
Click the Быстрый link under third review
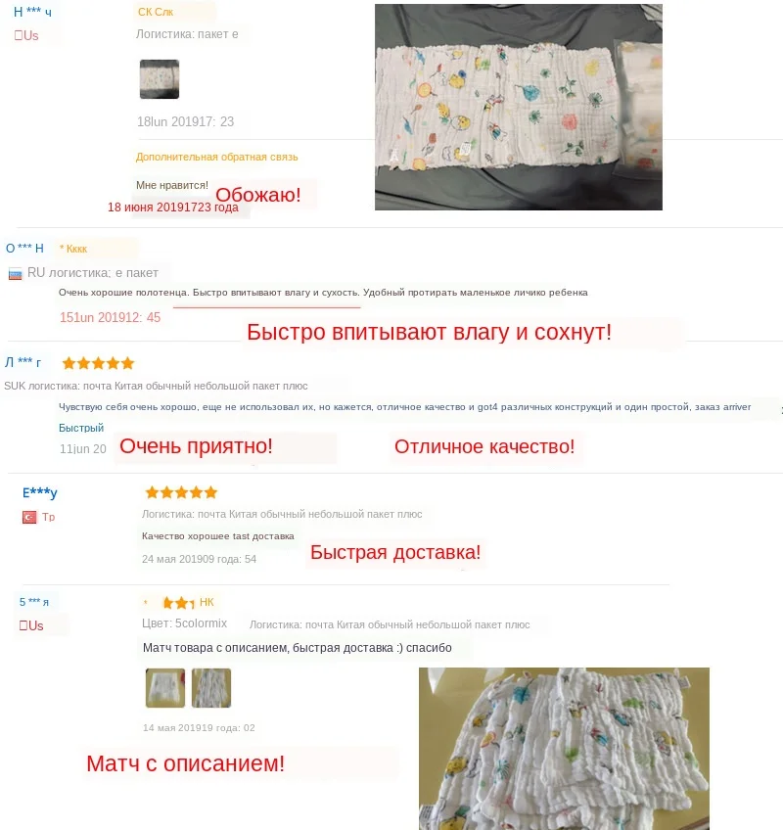[81, 428]
